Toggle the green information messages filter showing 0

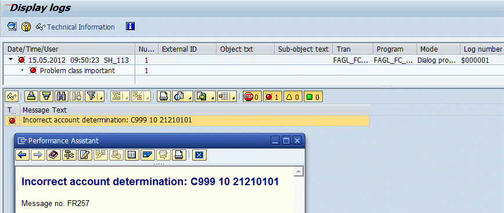[313, 96]
